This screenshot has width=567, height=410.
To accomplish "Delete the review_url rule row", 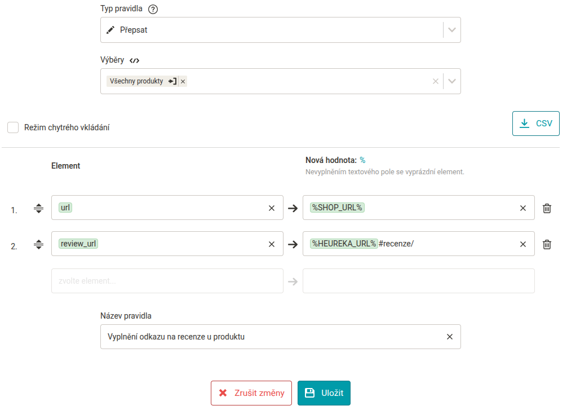I will click(547, 244).
